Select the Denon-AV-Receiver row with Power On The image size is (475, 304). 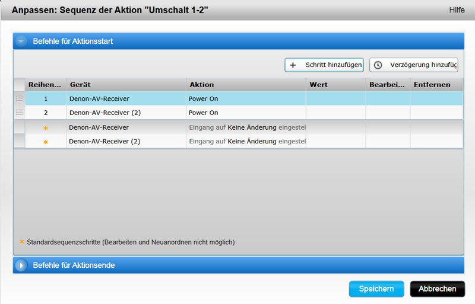click(126, 98)
